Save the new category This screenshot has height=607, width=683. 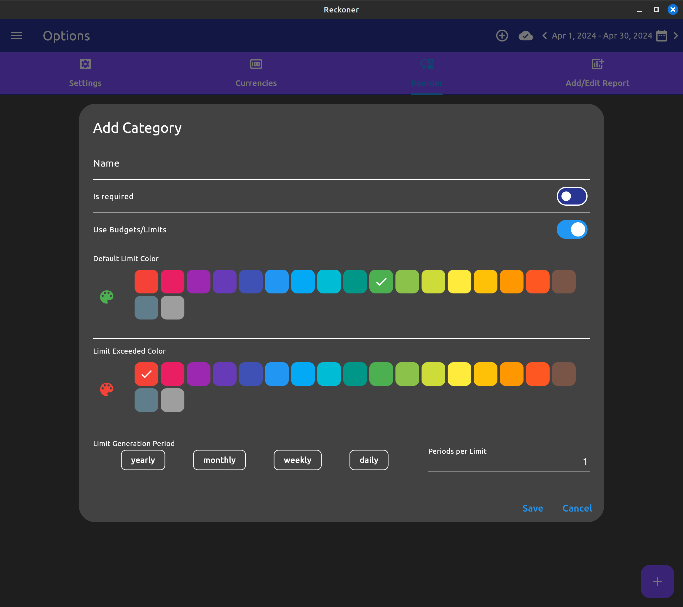pos(533,508)
